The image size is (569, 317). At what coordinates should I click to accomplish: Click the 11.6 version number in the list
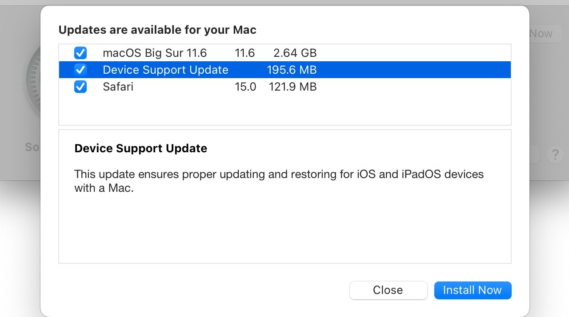click(x=244, y=53)
